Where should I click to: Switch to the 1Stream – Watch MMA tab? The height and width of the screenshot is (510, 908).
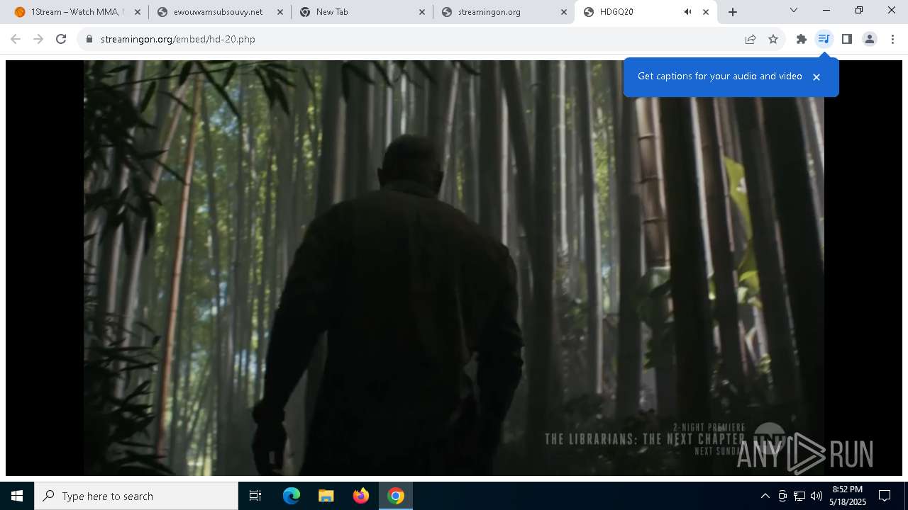click(78, 12)
